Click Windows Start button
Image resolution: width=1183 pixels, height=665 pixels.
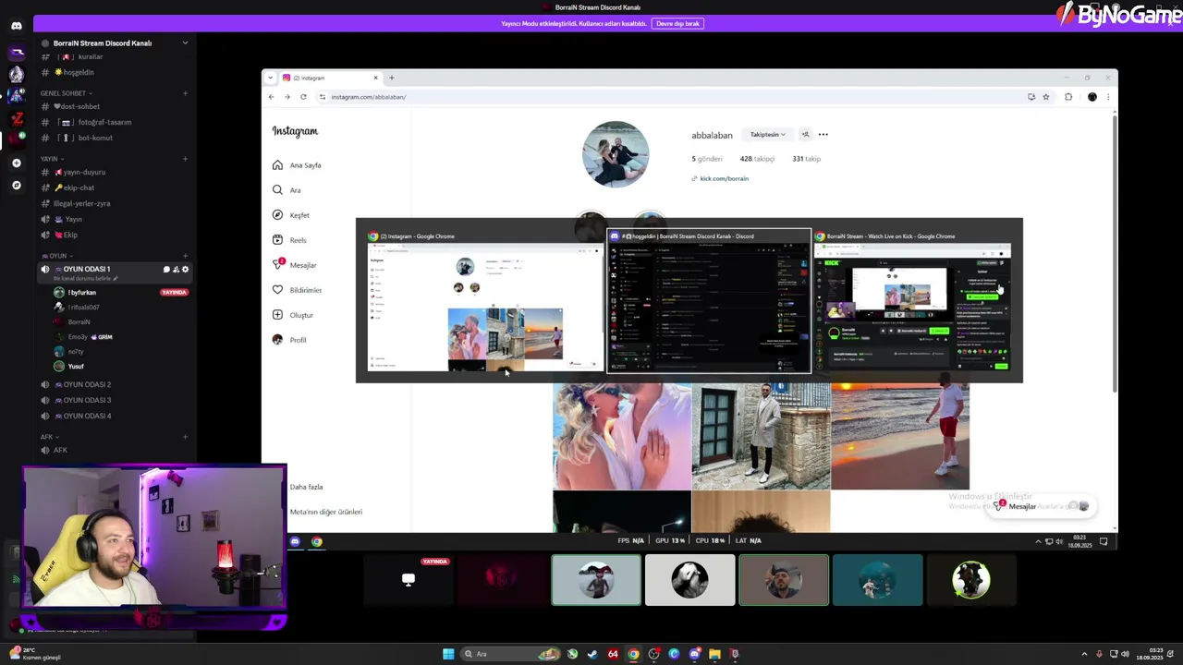tap(448, 654)
